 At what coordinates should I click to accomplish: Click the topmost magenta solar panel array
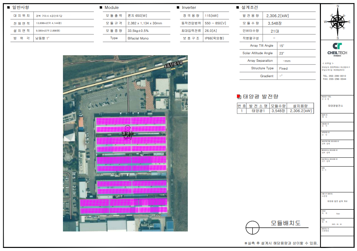click(x=131, y=121)
